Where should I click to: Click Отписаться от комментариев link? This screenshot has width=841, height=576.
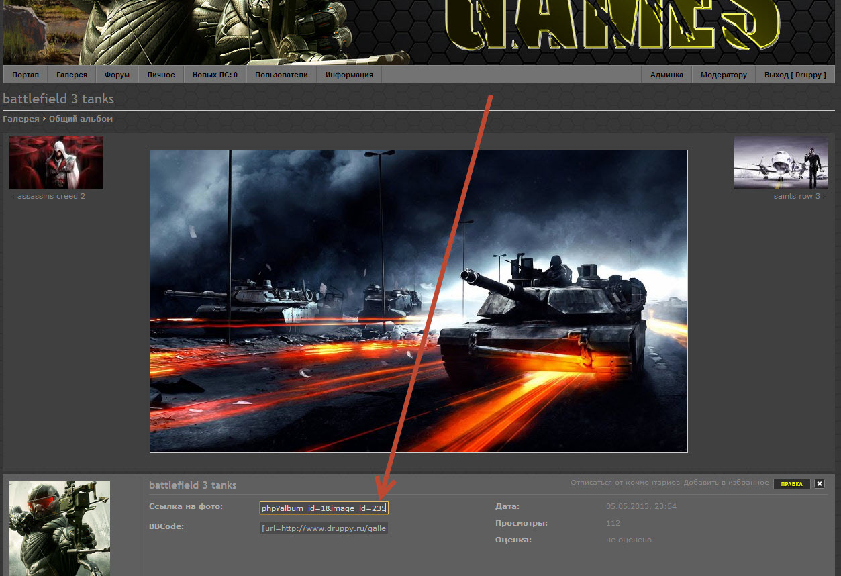(625, 483)
